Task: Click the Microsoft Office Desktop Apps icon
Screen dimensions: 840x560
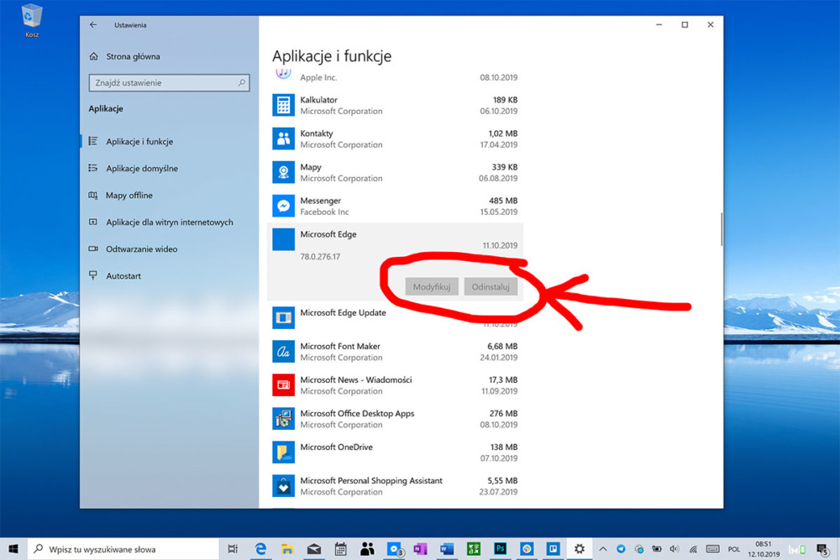Action: tap(283, 419)
